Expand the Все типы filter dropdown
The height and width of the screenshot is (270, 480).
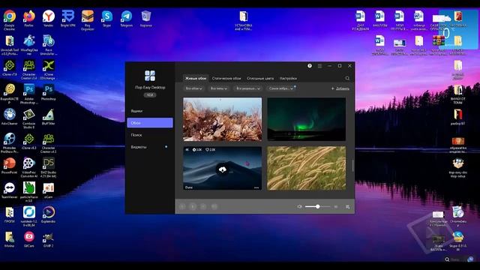pyautogui.click(x=218, y=88)
